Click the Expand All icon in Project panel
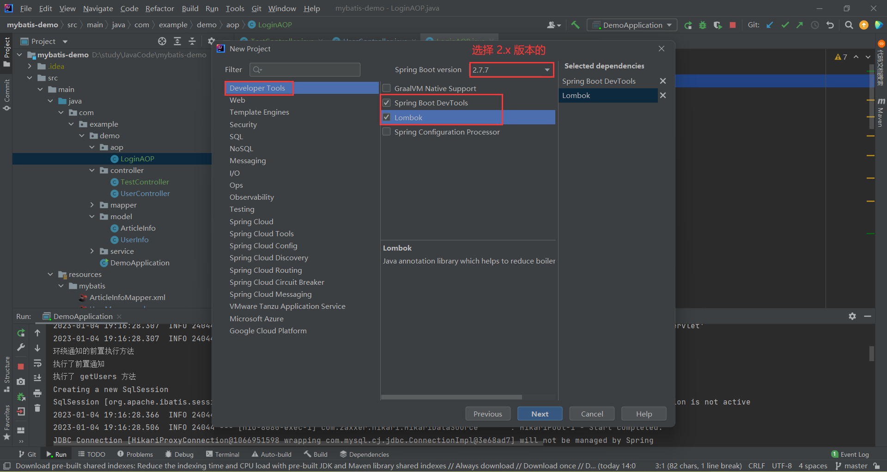 [x=177, y=41]
